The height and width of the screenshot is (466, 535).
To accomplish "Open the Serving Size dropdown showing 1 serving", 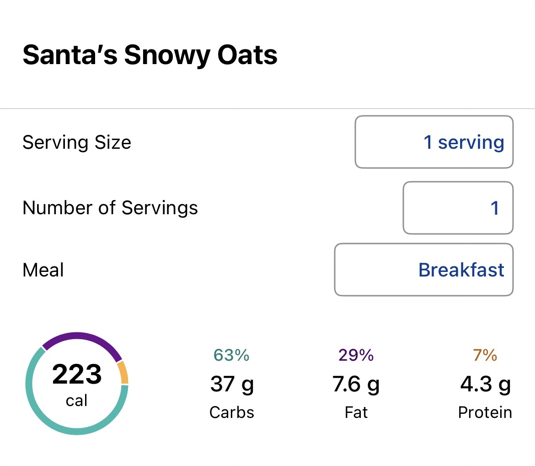I will click(x=434, y=142).
